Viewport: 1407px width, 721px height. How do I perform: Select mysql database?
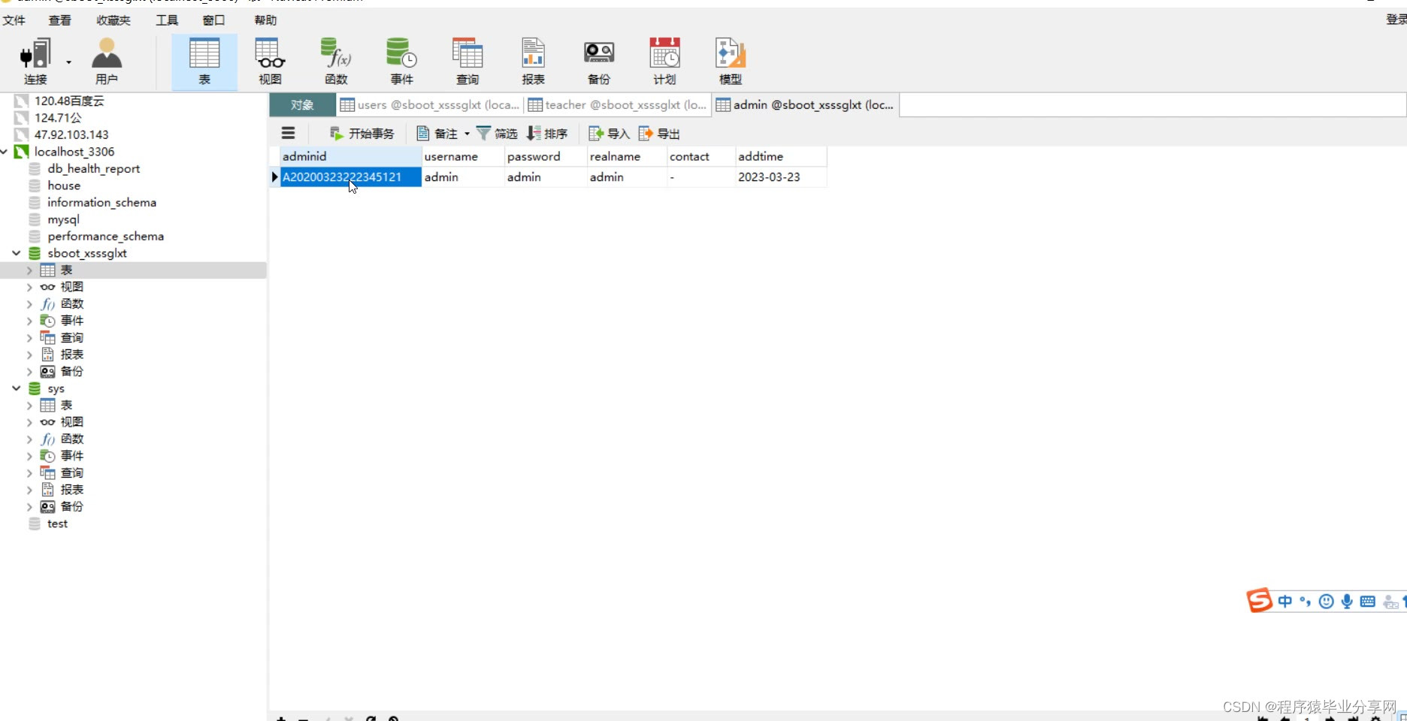(x=63, y=220)
